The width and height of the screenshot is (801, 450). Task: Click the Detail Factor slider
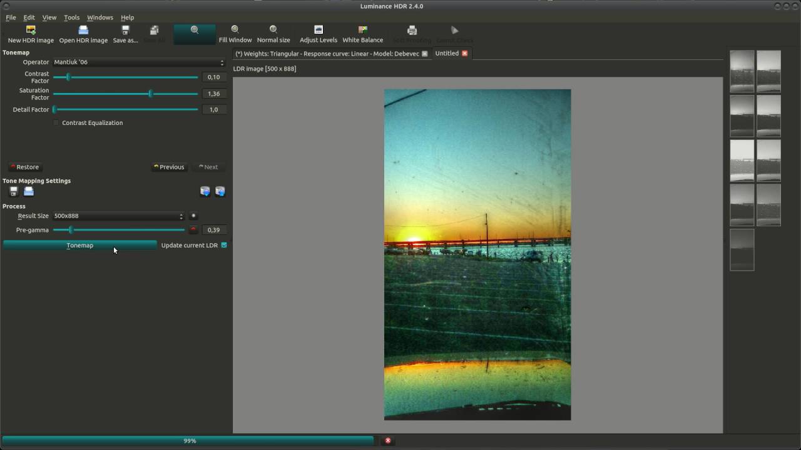(x=125, y=109)
